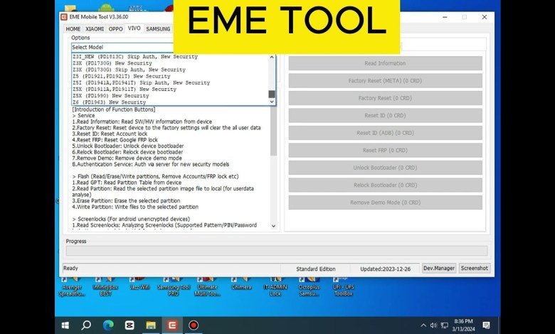The image size is (555, 334).
Task: Click the plain Factory Reset (0 CRD) button
Action: pyautogui.click(x=385, y=98)
